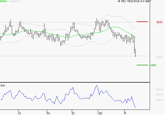Click the N month axis label
This screenshot has height=115, width=165.
click(48, 113)
